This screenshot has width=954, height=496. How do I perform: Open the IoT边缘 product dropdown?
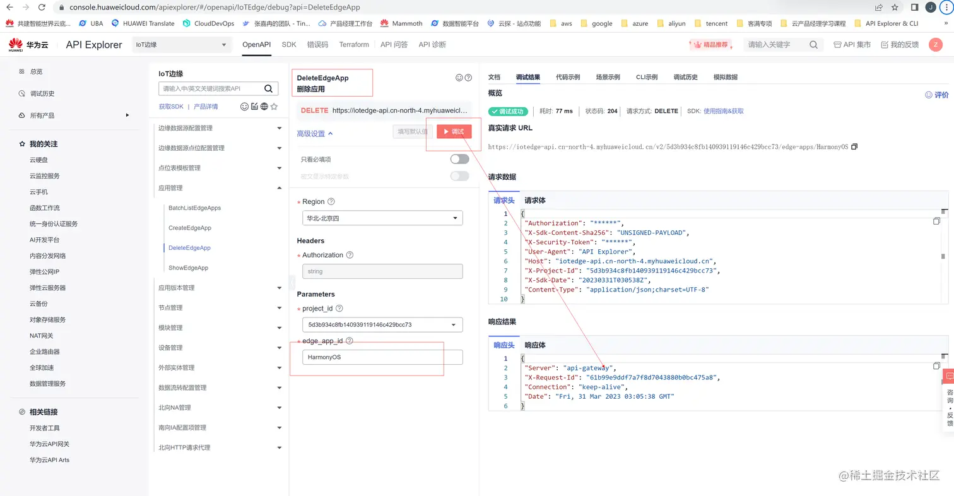(182, 45)
